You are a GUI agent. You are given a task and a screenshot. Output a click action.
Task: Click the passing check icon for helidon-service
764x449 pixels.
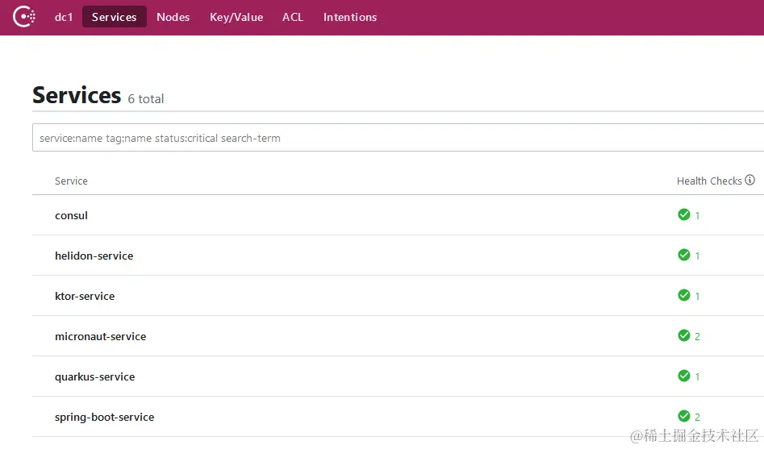(x=684, y=256)
